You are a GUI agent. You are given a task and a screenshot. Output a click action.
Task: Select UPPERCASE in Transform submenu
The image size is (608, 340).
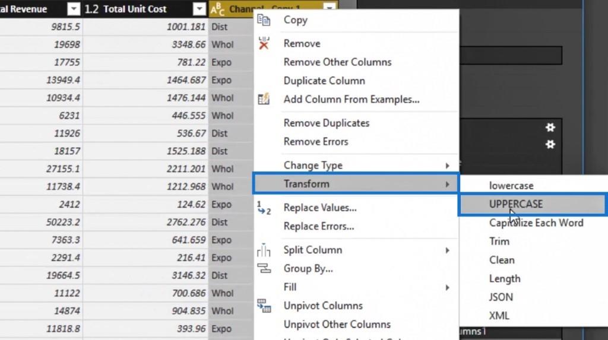[534, 204]
